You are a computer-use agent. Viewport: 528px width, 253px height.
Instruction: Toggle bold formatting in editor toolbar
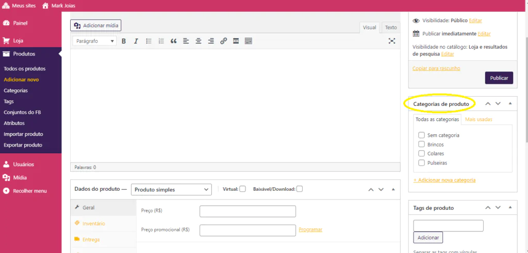pyautogui.click(x=124, y=41)
